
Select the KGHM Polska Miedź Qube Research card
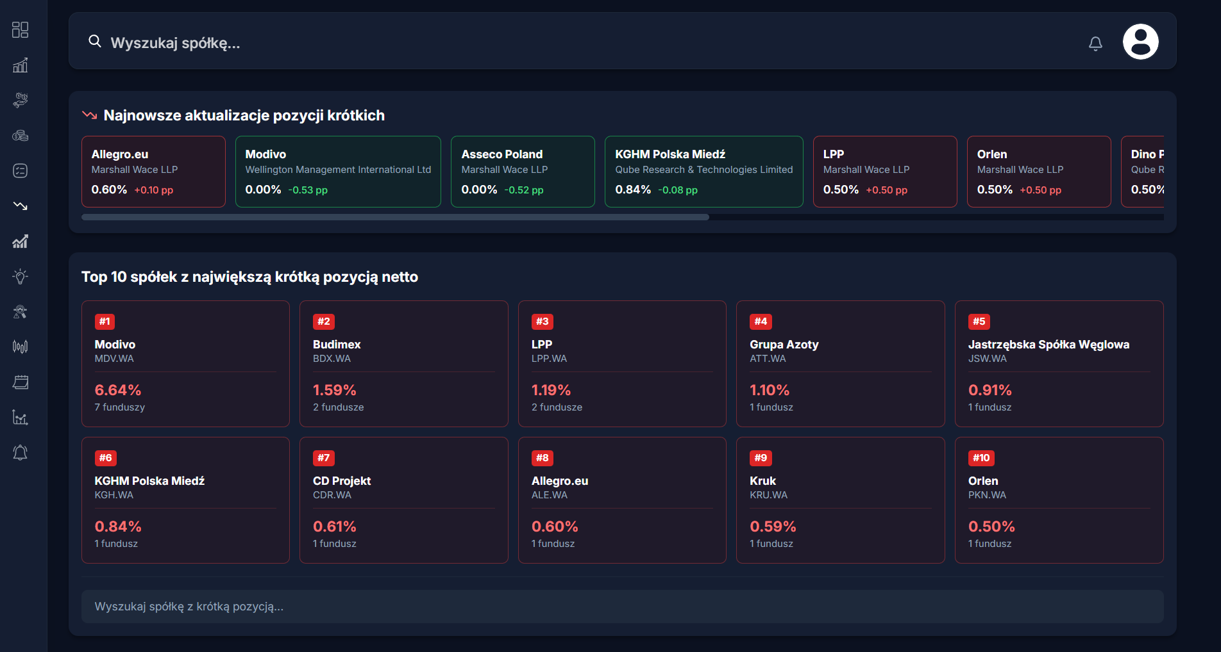pyautogui.click(x=703, y=172)
